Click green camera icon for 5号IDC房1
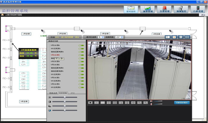Viewport: 208px width, 123px height. coord(83,78)
